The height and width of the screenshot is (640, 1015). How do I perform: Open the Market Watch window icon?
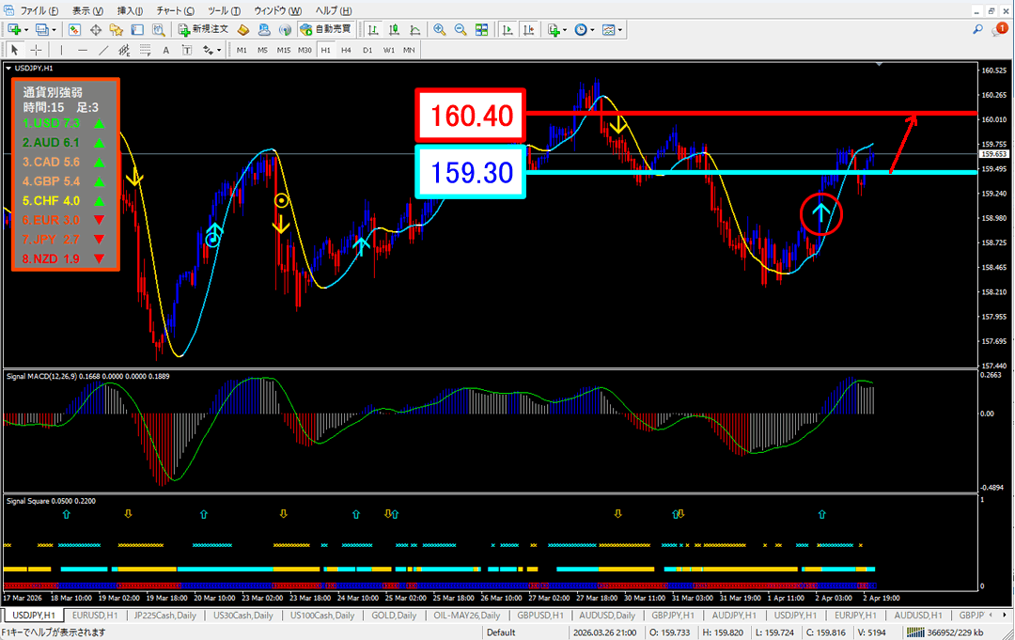pos(75,29)
